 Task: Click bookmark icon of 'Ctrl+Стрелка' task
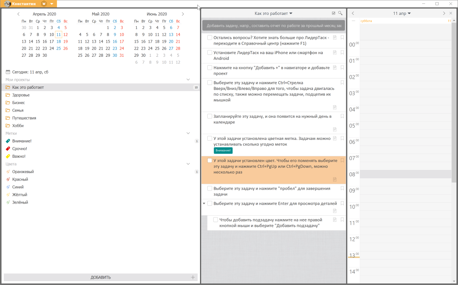(x=342, y=83)
